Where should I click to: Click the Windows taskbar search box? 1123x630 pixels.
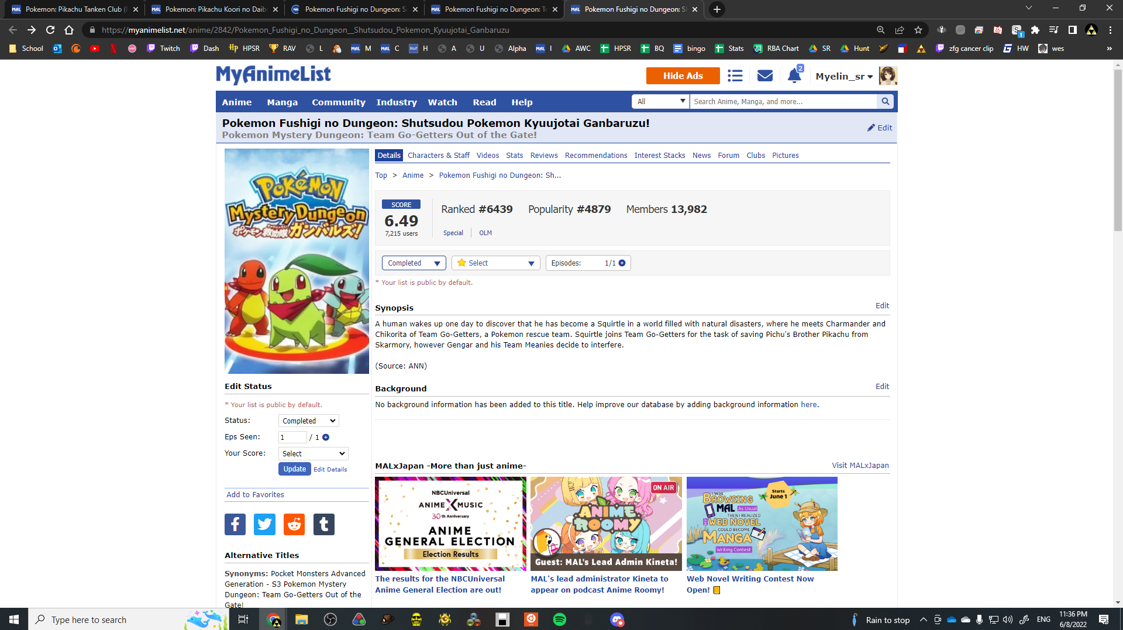point(129,619)
